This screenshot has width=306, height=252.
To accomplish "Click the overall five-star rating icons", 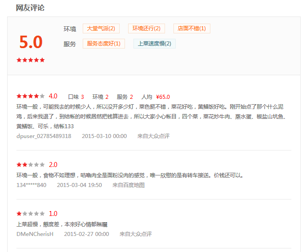I will (x=31, y=60).
